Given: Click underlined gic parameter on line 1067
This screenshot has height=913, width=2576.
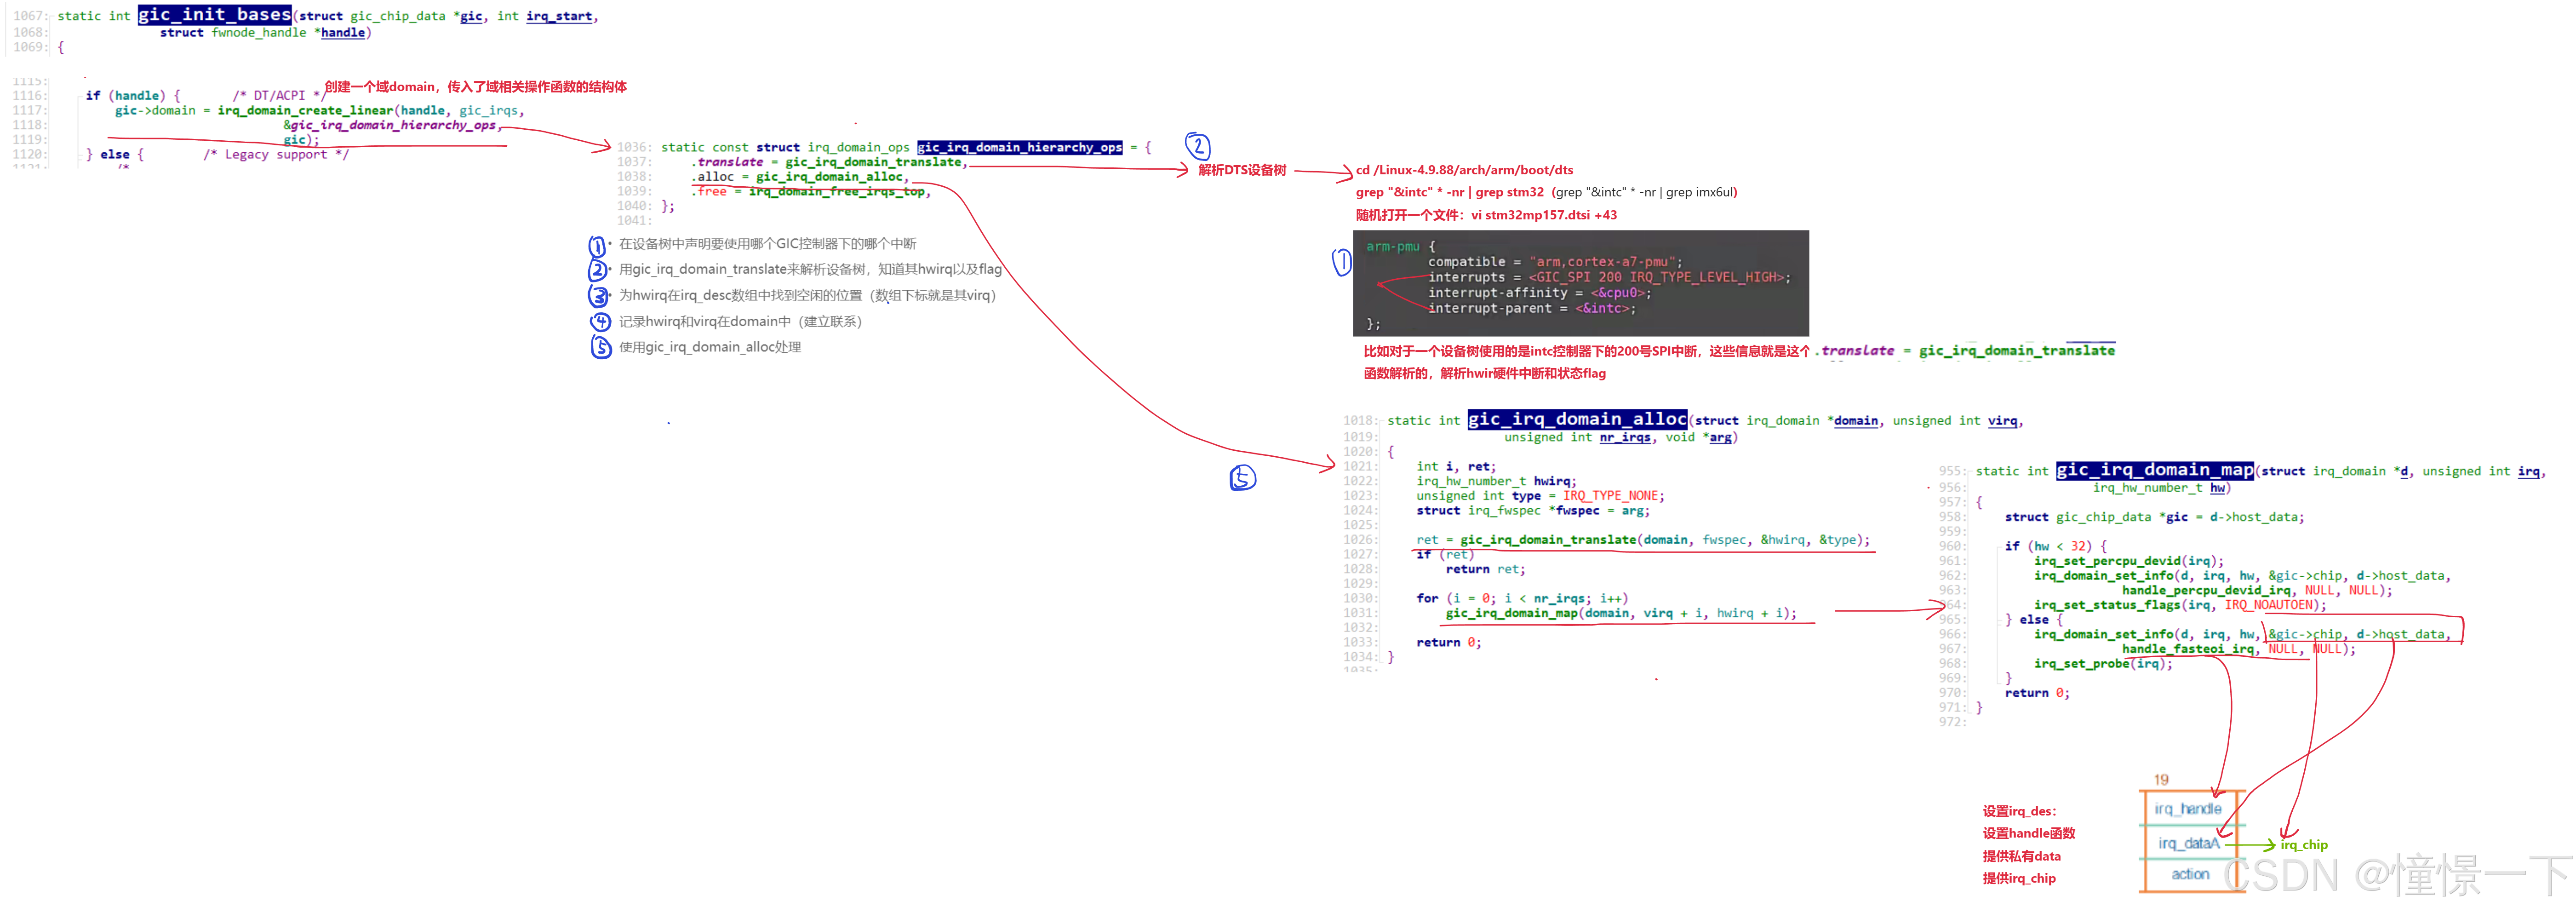Looking at the screenshot, I should 471,16.
